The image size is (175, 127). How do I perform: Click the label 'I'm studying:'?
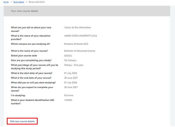tap(18, 96)
